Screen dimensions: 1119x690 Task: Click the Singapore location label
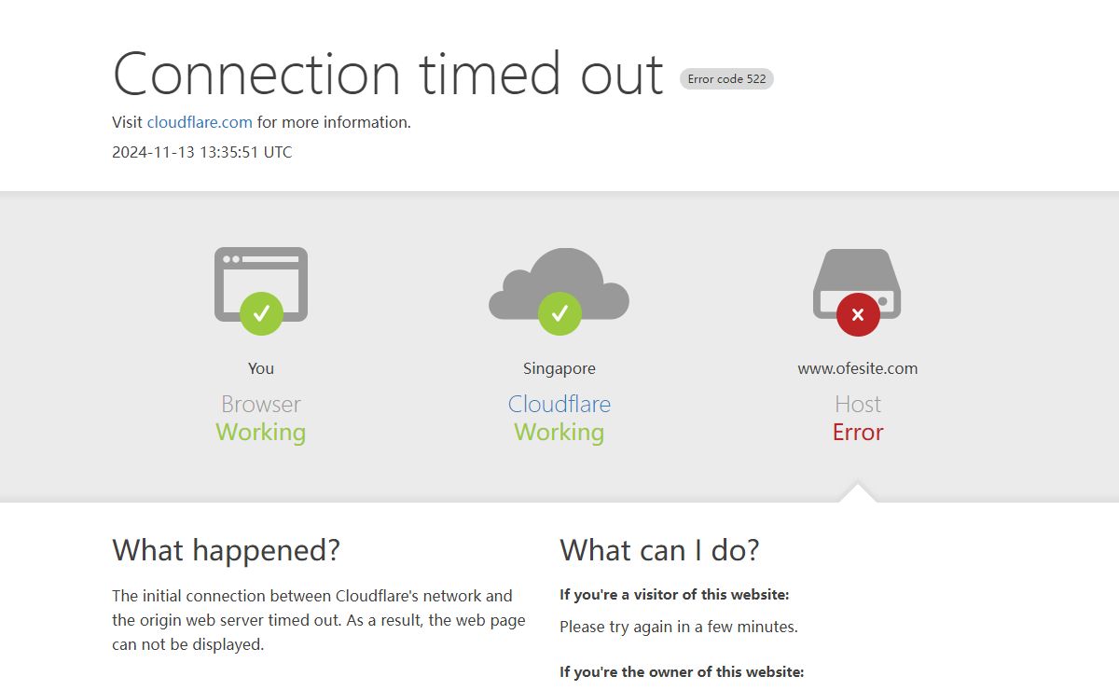(x=559, y=368)
